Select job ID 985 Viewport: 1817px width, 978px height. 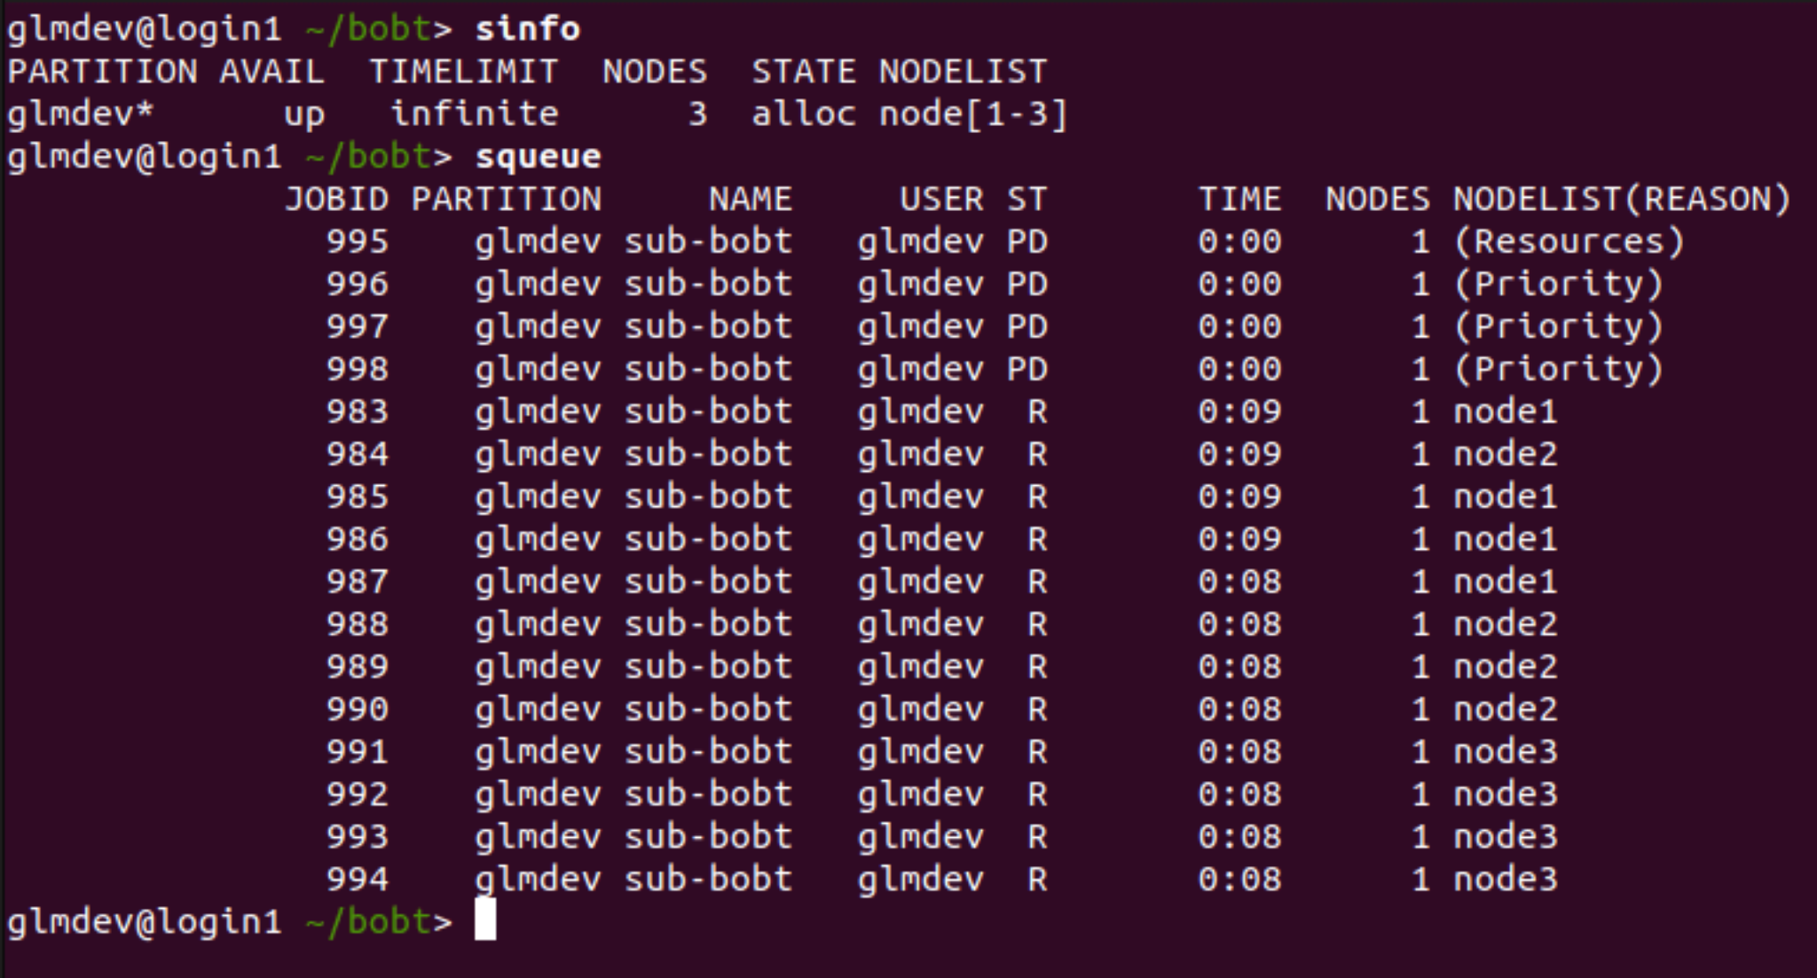(358, 497)
